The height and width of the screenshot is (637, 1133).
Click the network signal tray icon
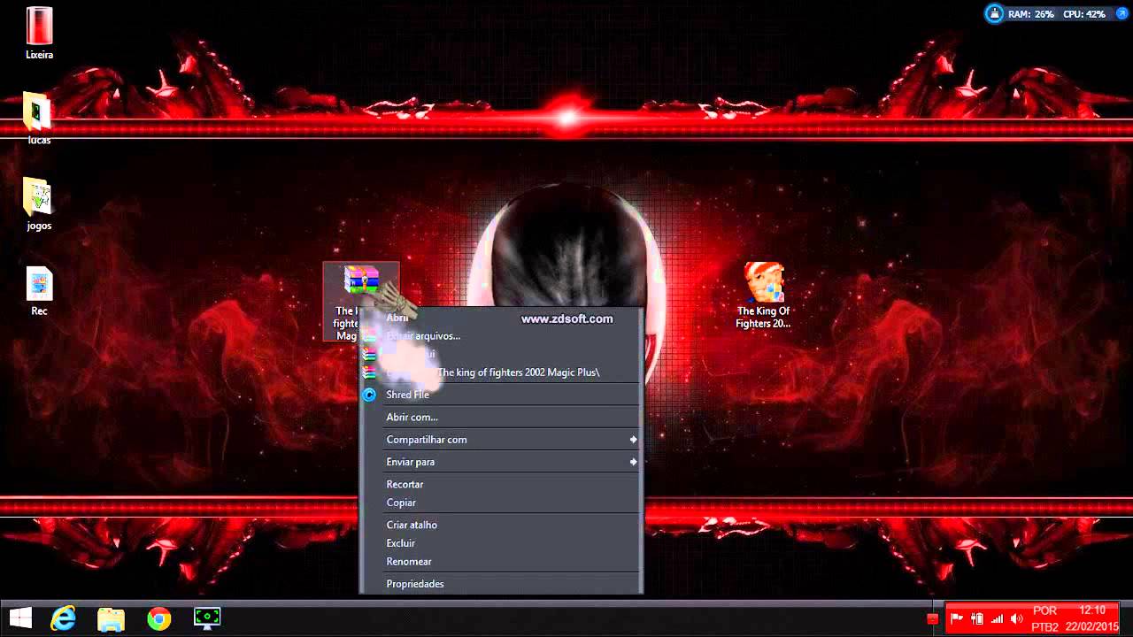coord(997,619)
